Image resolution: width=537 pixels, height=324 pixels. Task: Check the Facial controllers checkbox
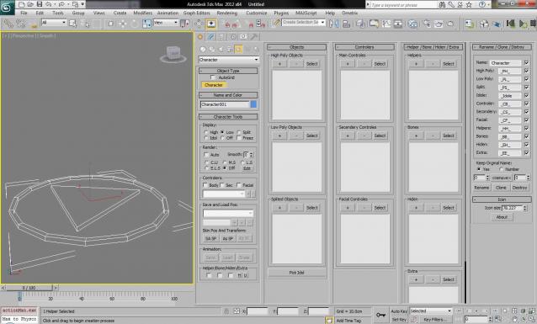pyautogui.click(x=239, y=185)
